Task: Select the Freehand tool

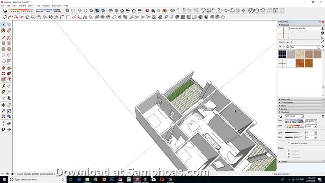Action: [x=9, y=38]
